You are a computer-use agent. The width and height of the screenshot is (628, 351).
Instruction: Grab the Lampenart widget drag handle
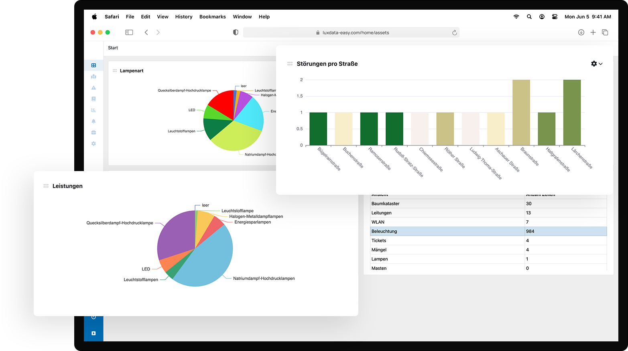click(x=115, y=71)
